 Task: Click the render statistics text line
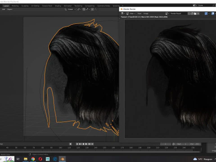tap(144, 17)
